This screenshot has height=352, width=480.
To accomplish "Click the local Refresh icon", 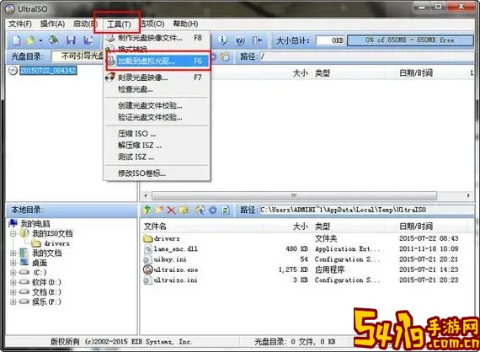I will click(x=226, y=210).
